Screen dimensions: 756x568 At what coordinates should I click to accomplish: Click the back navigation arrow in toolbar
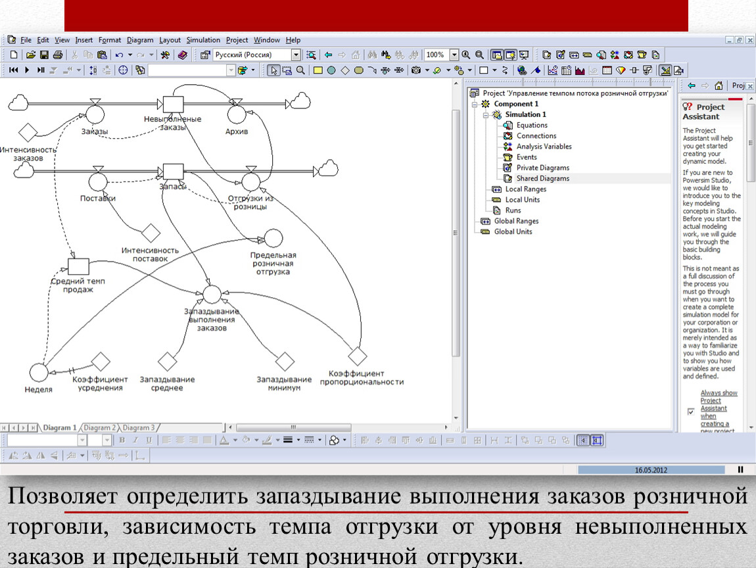pos(328,55)
